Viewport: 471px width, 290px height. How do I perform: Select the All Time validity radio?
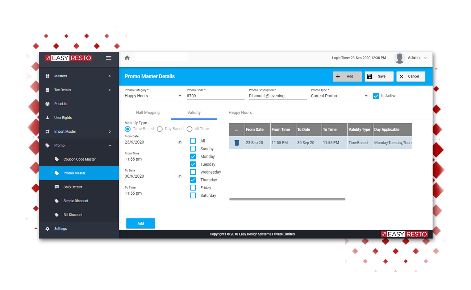(x=189, y=129)
